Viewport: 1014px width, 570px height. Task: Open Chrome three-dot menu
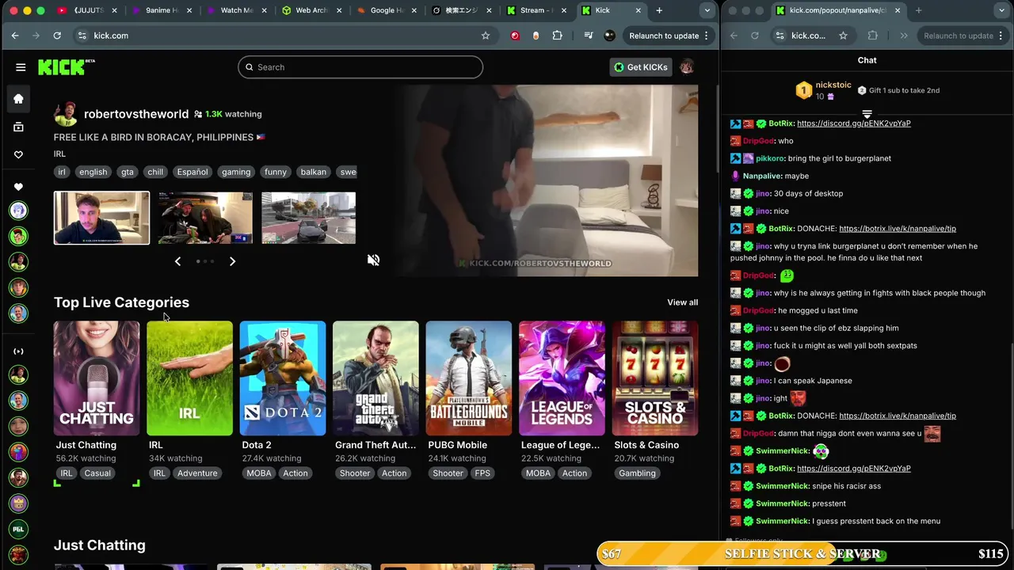pos(706,36)
